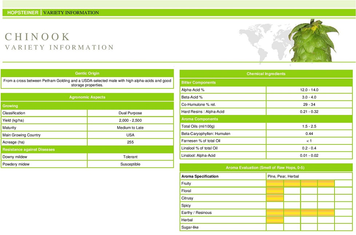Click the yellow rating cell in Floral row
The image size is (356, 235).
pos(275,191)
